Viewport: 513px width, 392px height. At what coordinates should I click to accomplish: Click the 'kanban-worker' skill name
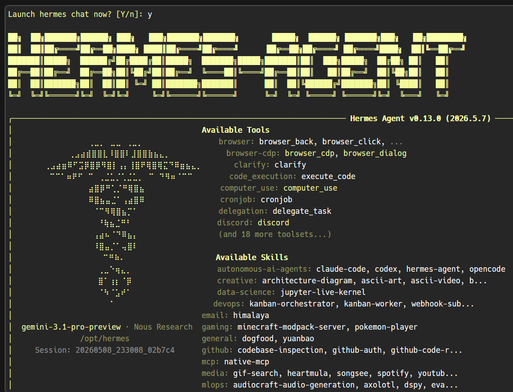[373, 304]
